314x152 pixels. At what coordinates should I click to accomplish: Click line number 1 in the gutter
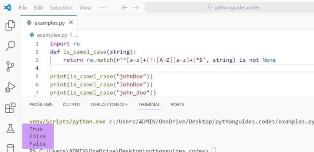[x=37, y=44]
